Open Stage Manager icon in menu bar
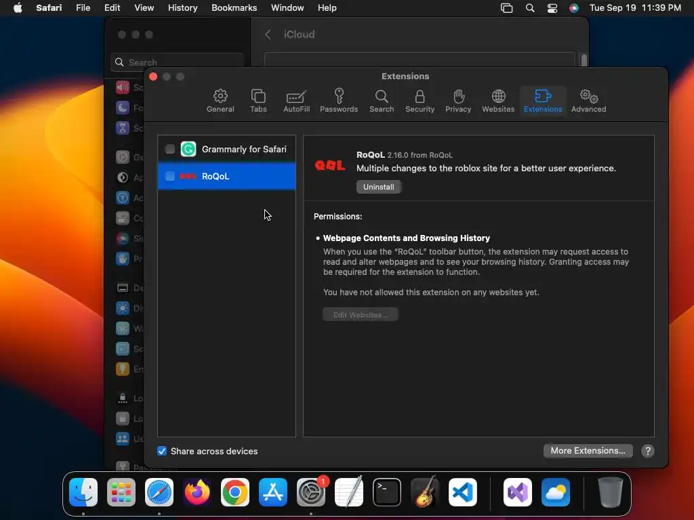 click(506, 8)
